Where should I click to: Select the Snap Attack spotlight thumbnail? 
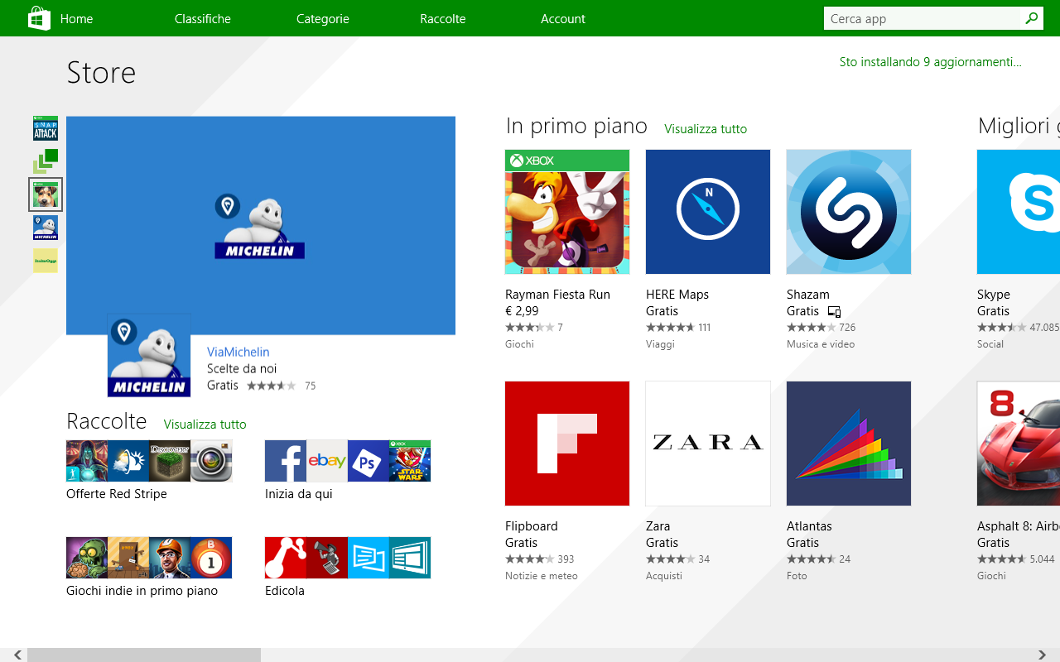point(46,128)
